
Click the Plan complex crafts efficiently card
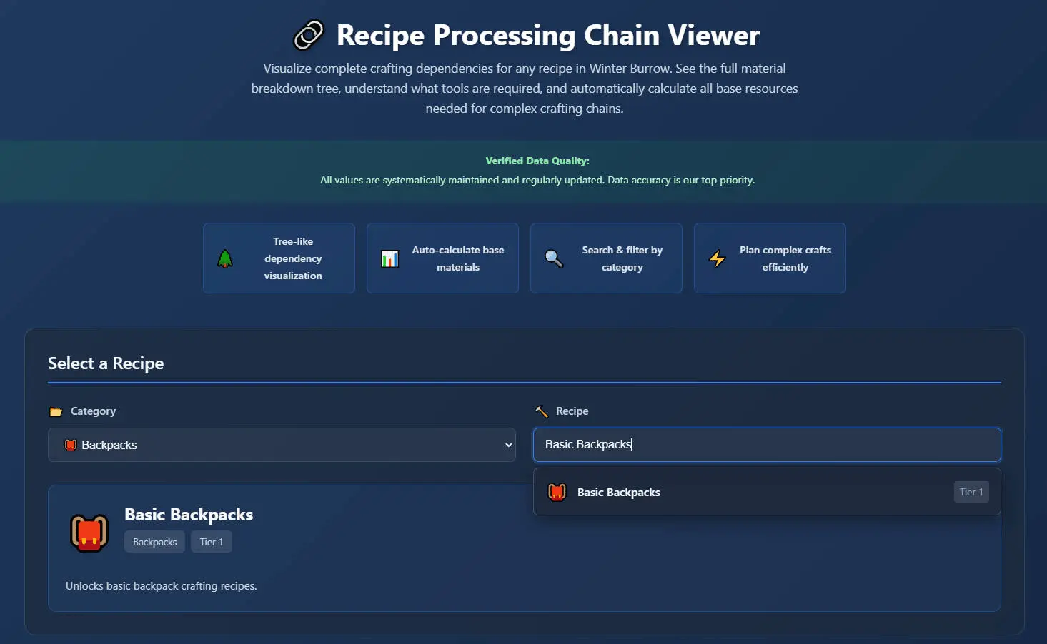pyautogui.click(x=769, y=258)
